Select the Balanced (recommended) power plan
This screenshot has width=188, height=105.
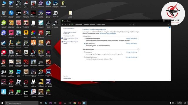(85, 38)
